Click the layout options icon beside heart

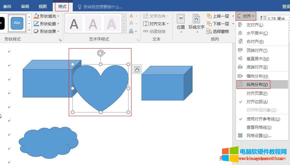pos(137,69)
